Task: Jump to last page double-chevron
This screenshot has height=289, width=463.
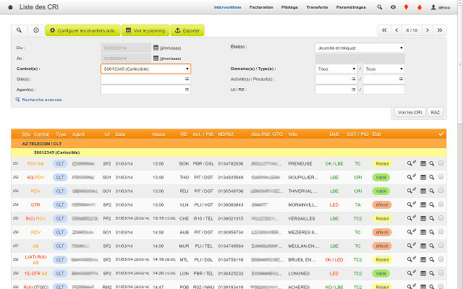Action: click(x=440, y=30)
